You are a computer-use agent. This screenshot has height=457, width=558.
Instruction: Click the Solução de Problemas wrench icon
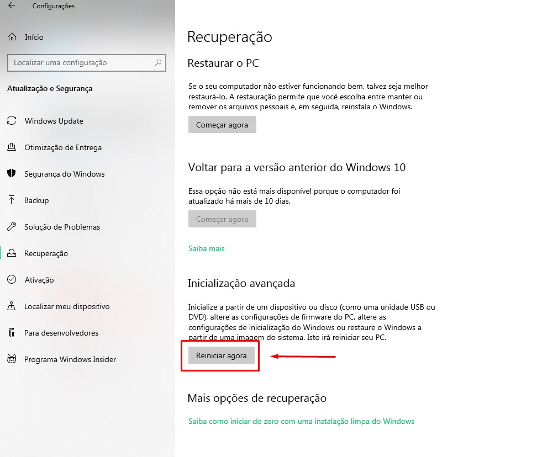[x=12, y=226]
